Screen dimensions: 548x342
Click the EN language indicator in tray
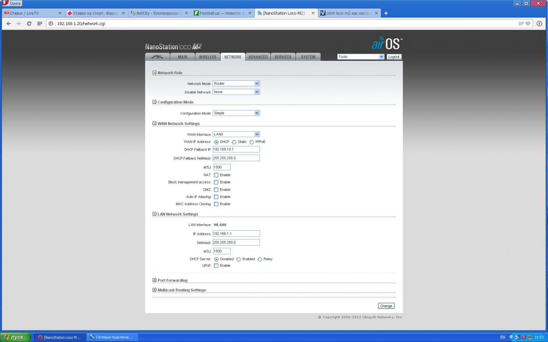(x=502, y=337)
